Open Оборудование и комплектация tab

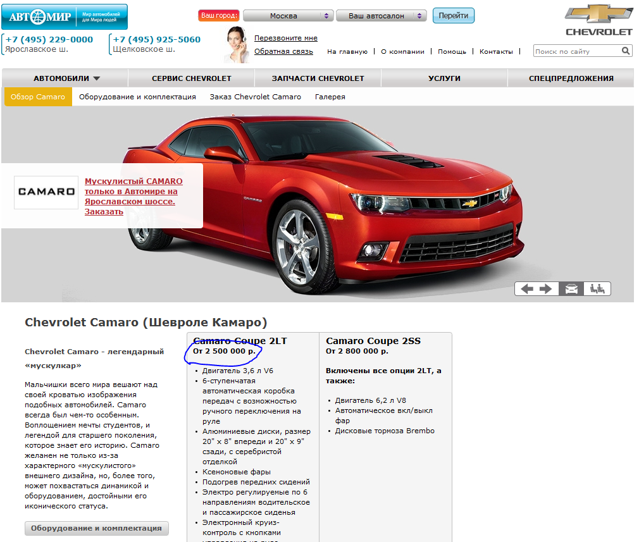(137, 97)
